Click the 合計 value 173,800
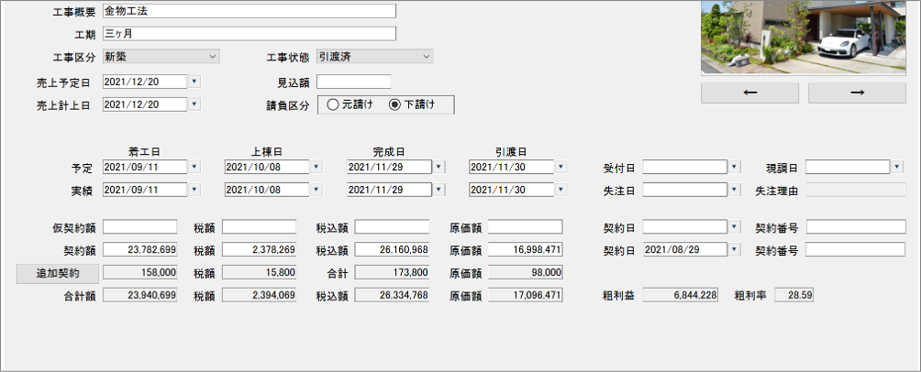Screen dimensions: 921x372 pos(392,273)
